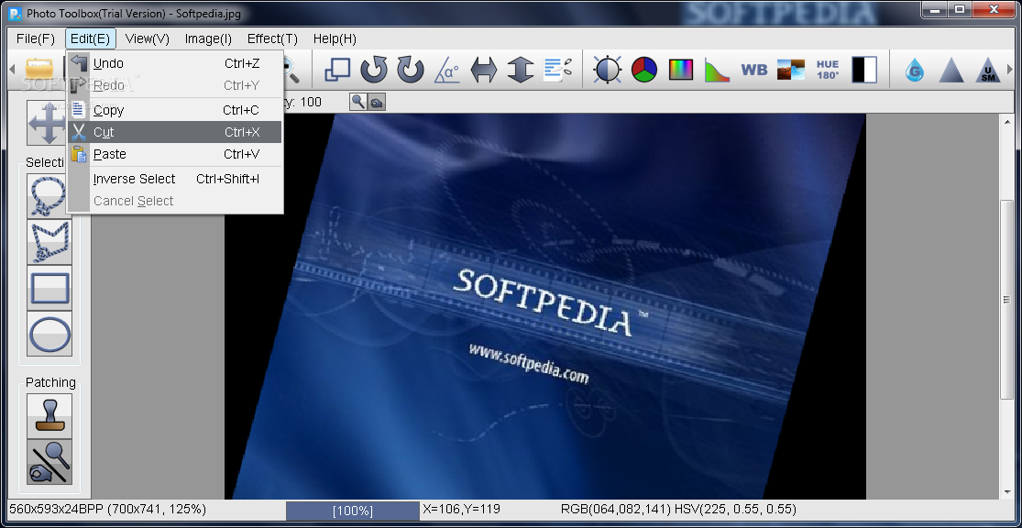Click the Softpedia image on canvas
This screenshot has width=1022, height=528.
(545, 306)
